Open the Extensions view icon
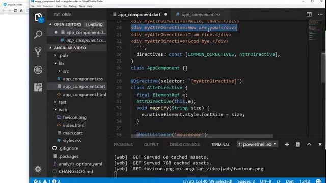Screen dimensions: 326x183 38,87
